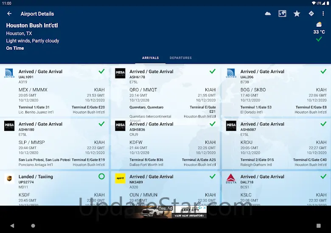Tap United logo on UAL1091 flight
The width and height of the screenshot is (331, 233).
(x=9, y=73)
